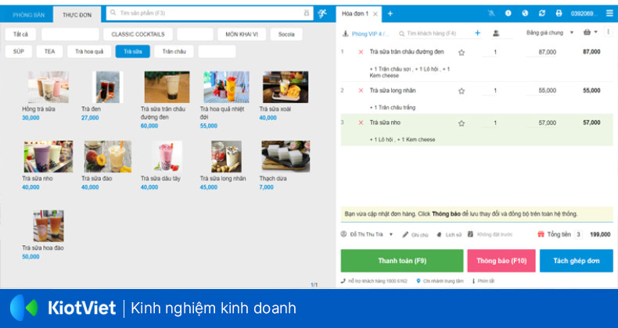Click the Tách ghép đơn button
This screenshot has height=328, width=618.
pos(577,261)
